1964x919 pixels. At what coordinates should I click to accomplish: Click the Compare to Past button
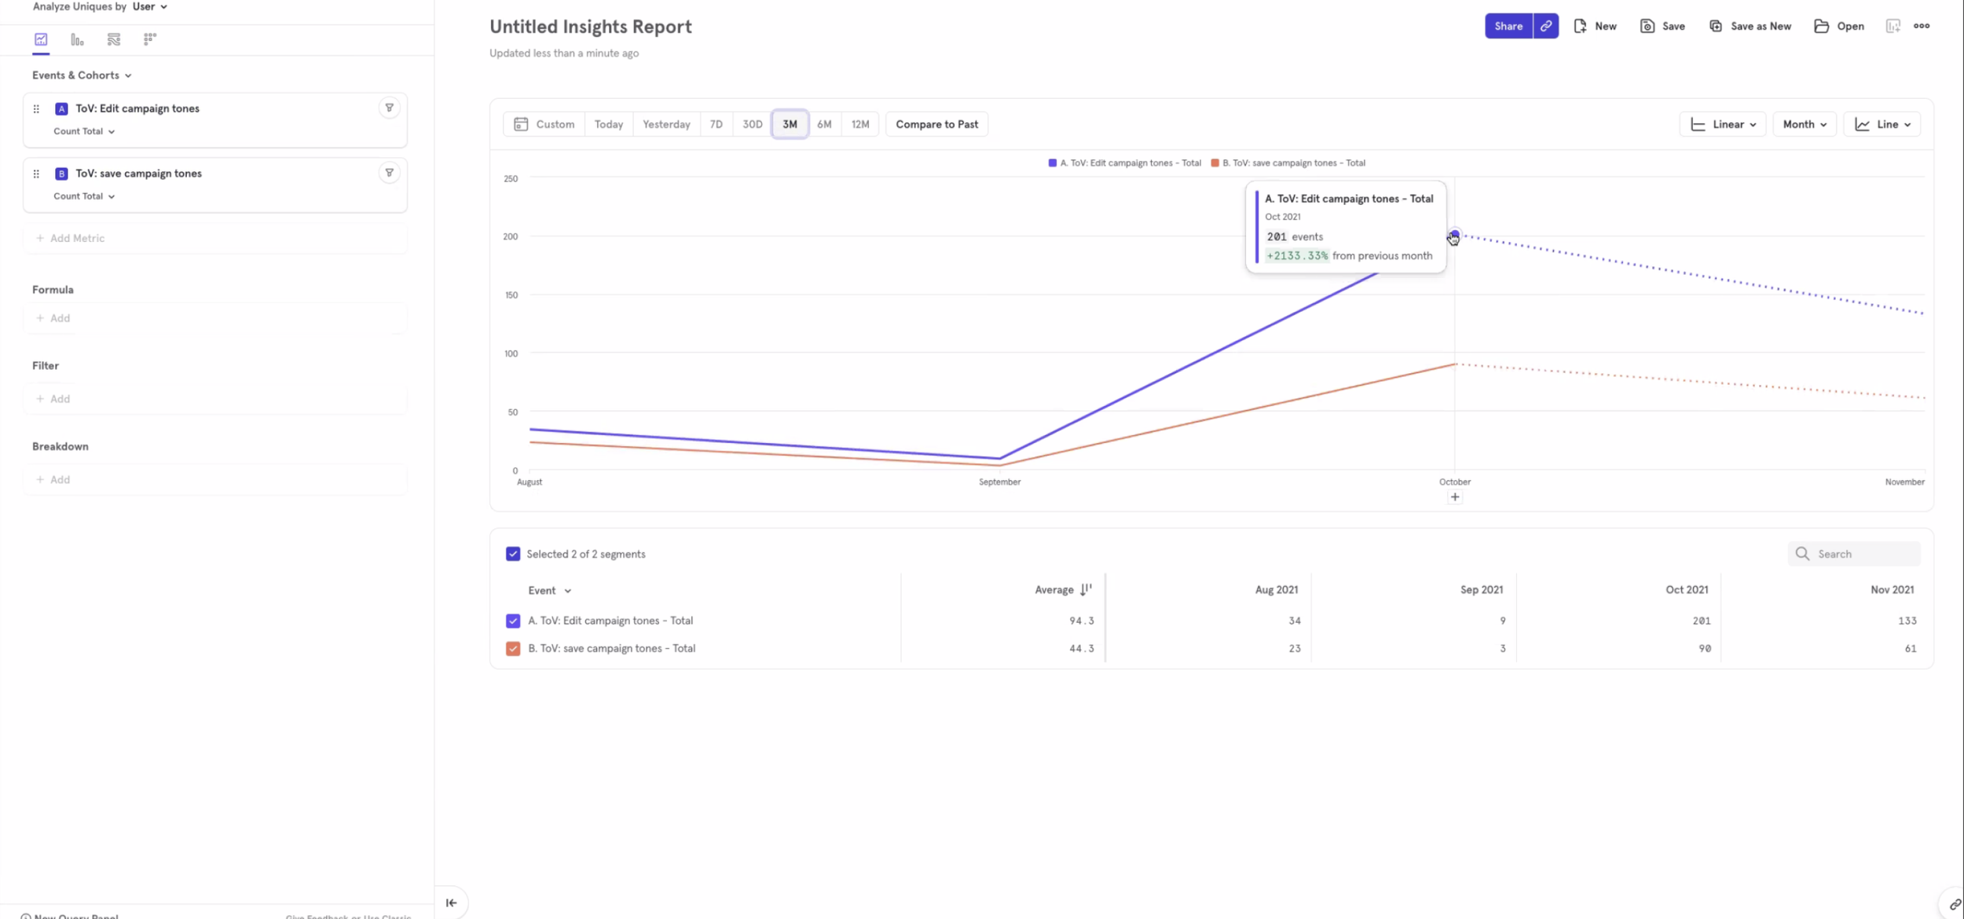pyautogui.click(x=936, y=124)
